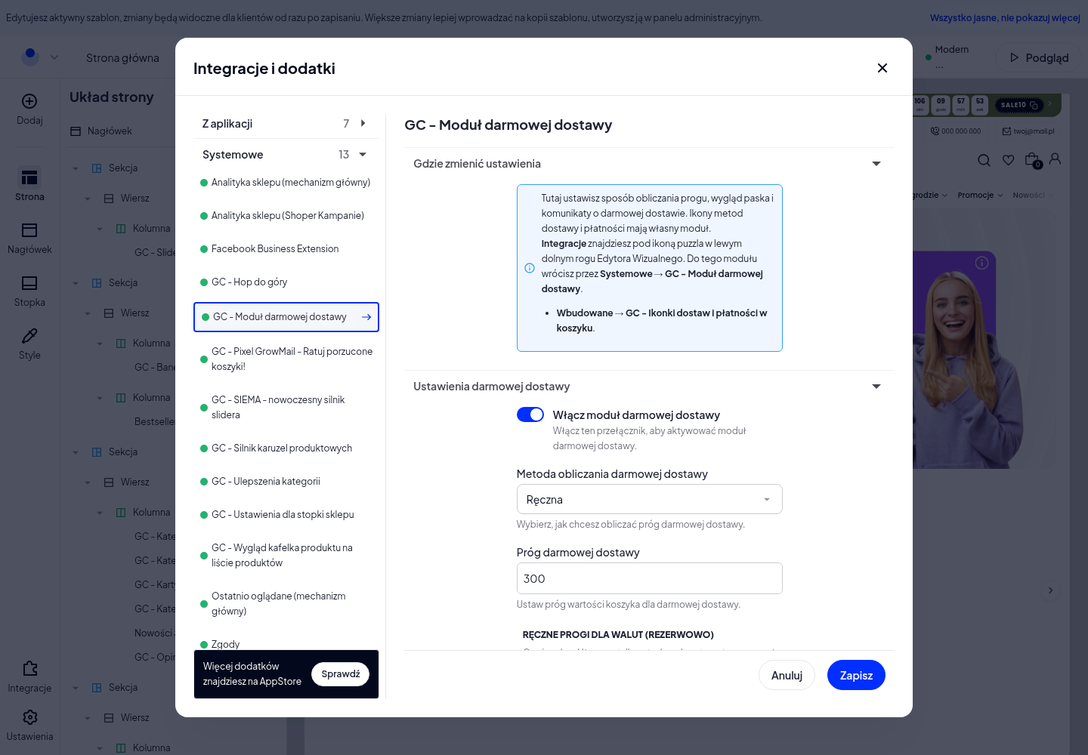
Task: Click the info icon in blue notice box
Action: point(530,268)
